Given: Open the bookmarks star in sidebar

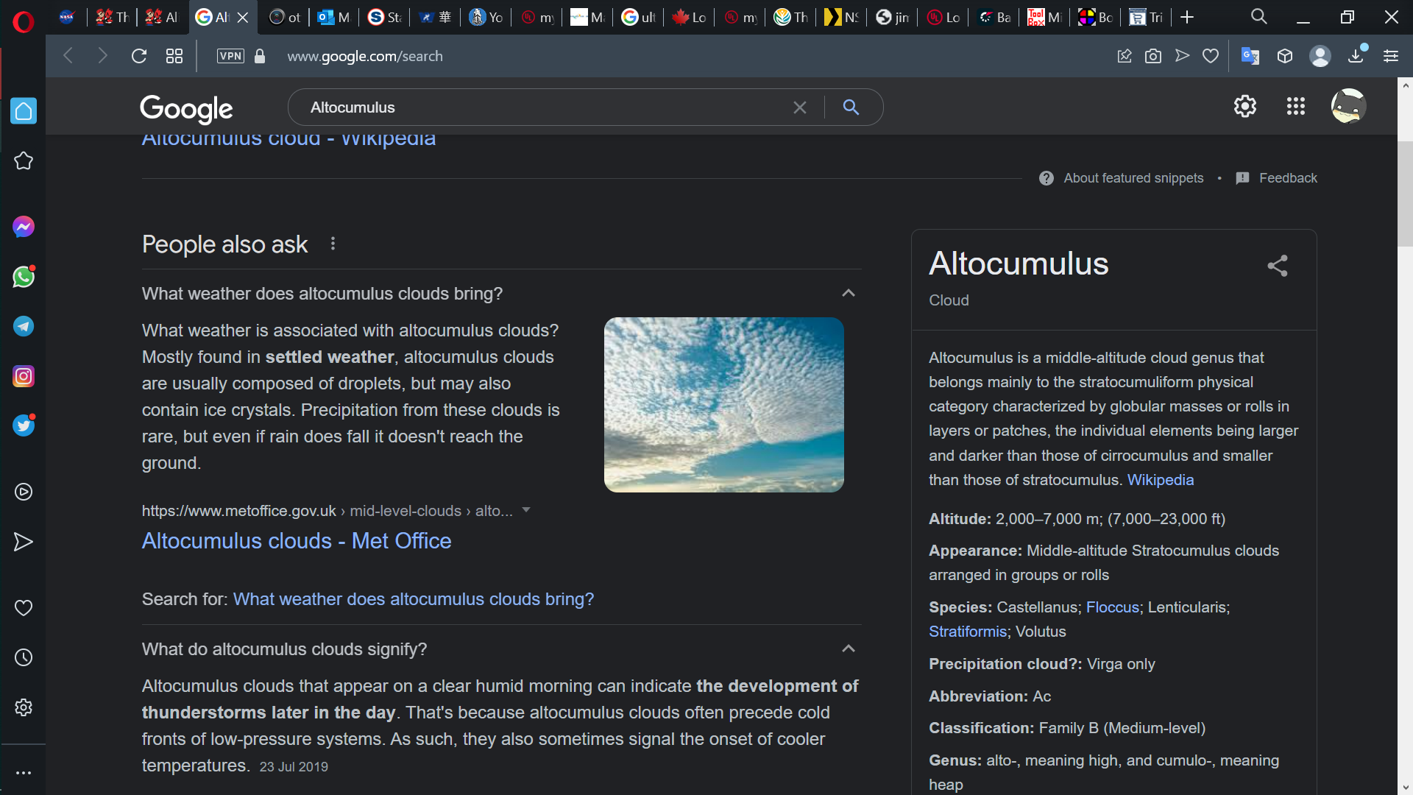Looking at the screenshot, I should tap(24, 161).
